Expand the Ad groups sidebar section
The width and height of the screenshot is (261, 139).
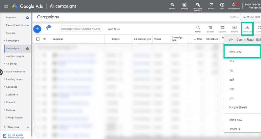click(x=4, y=64)
